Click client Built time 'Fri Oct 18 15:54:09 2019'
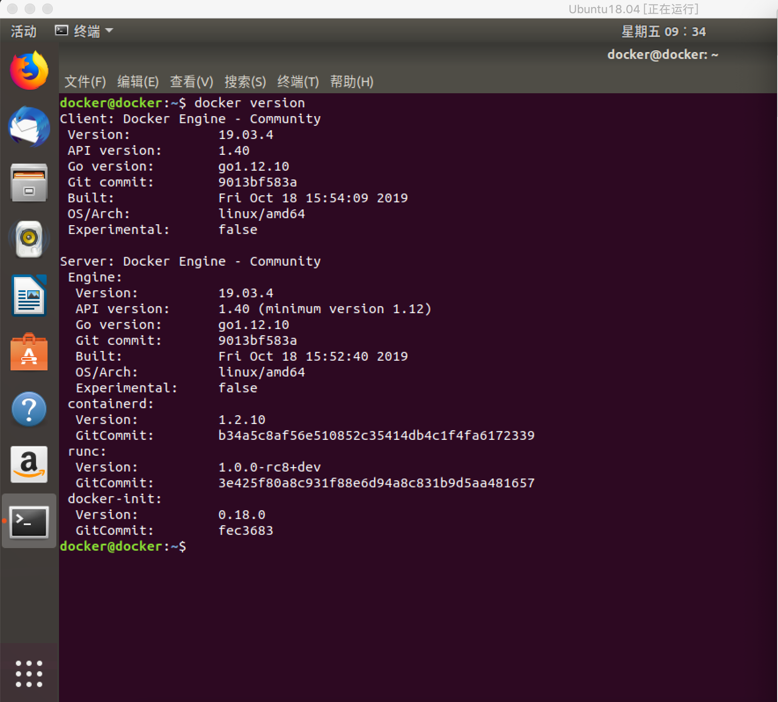778x702 pixels. [313, 198]
